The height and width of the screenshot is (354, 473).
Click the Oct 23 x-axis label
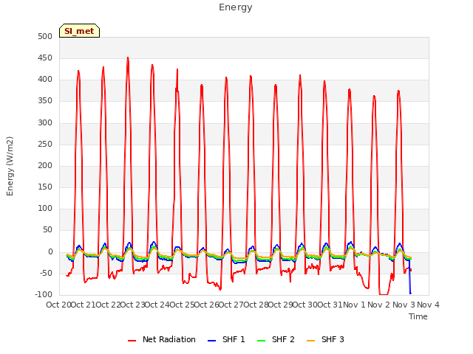point(133,305)
